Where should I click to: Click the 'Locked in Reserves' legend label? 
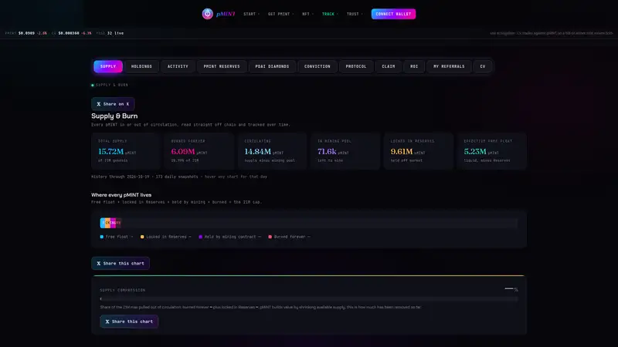pyautogui.click(x=166, y=237)
